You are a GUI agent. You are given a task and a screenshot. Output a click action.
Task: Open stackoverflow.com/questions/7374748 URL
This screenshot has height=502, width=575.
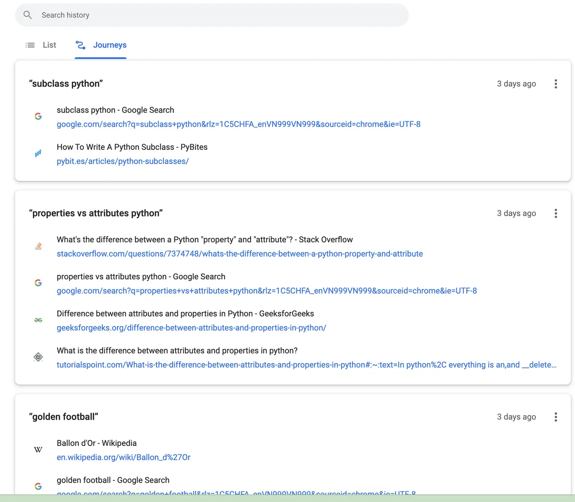point(240,254)
